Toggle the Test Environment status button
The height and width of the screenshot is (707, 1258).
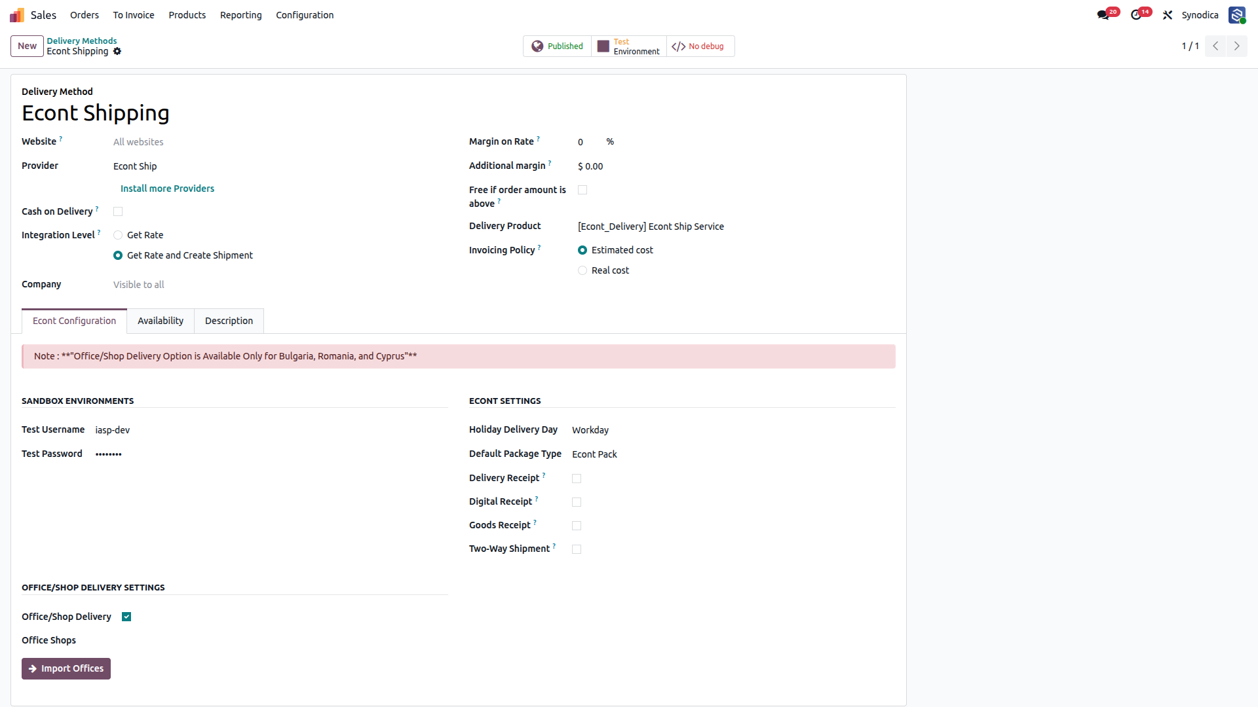[x=629, y=46]
